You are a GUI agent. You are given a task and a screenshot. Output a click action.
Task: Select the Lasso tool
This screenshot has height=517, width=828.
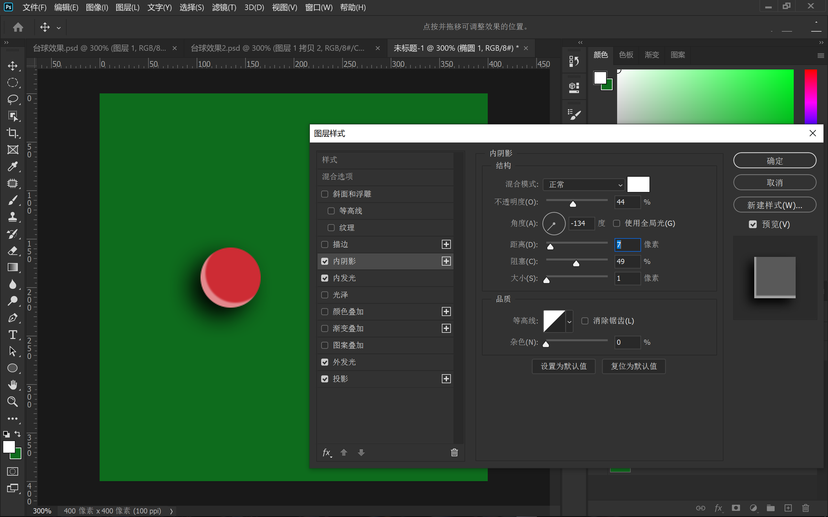pos(13,99)
